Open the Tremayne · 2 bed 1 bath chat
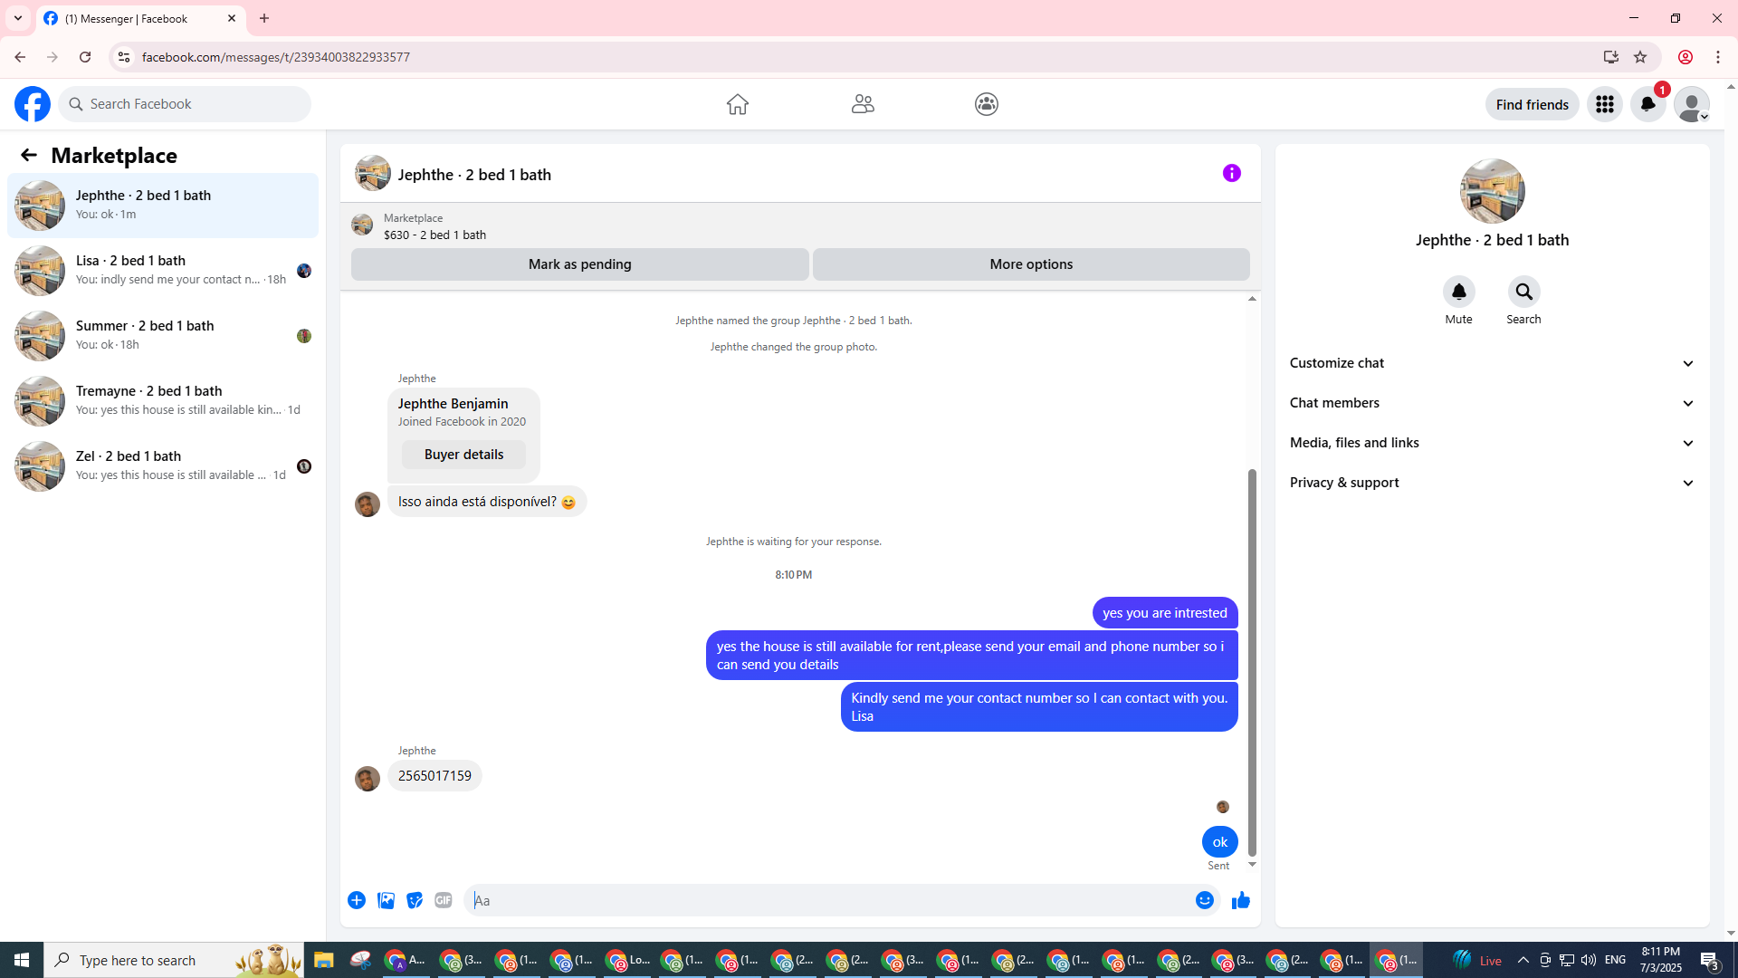1738x978 pixels. [163, 400]
